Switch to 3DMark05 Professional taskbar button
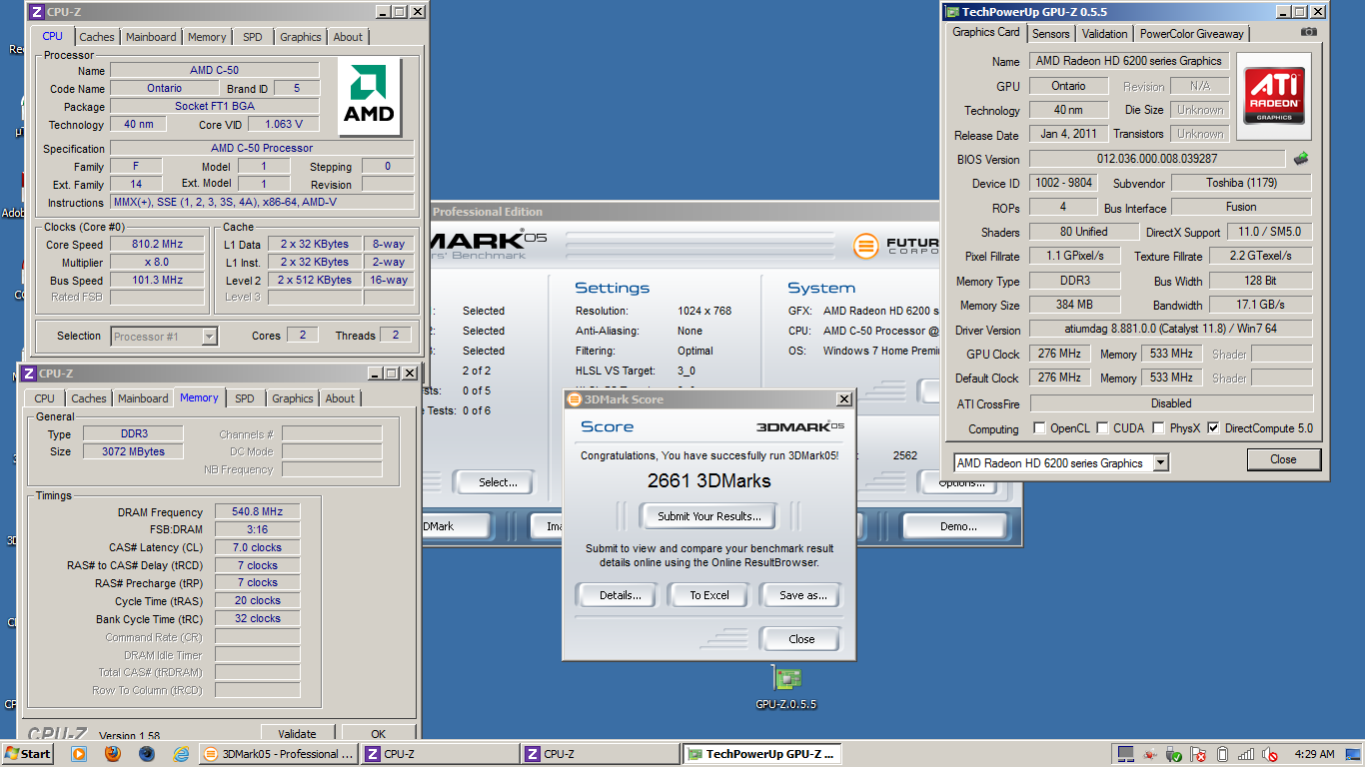The image size is (1365, 767). click(x=278, y=754)
